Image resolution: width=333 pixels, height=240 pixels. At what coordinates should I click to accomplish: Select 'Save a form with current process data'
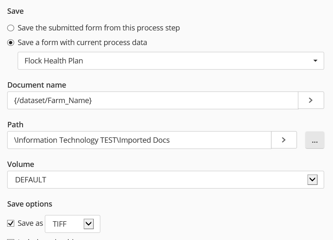tap(11, 43)
